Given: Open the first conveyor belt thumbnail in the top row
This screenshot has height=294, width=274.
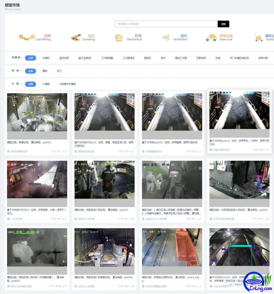Looking at the screenshot, I should (104, 112).
